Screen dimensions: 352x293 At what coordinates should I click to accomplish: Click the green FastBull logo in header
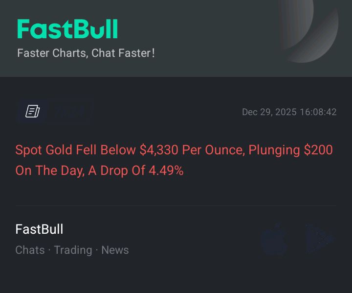click(67, 29)
